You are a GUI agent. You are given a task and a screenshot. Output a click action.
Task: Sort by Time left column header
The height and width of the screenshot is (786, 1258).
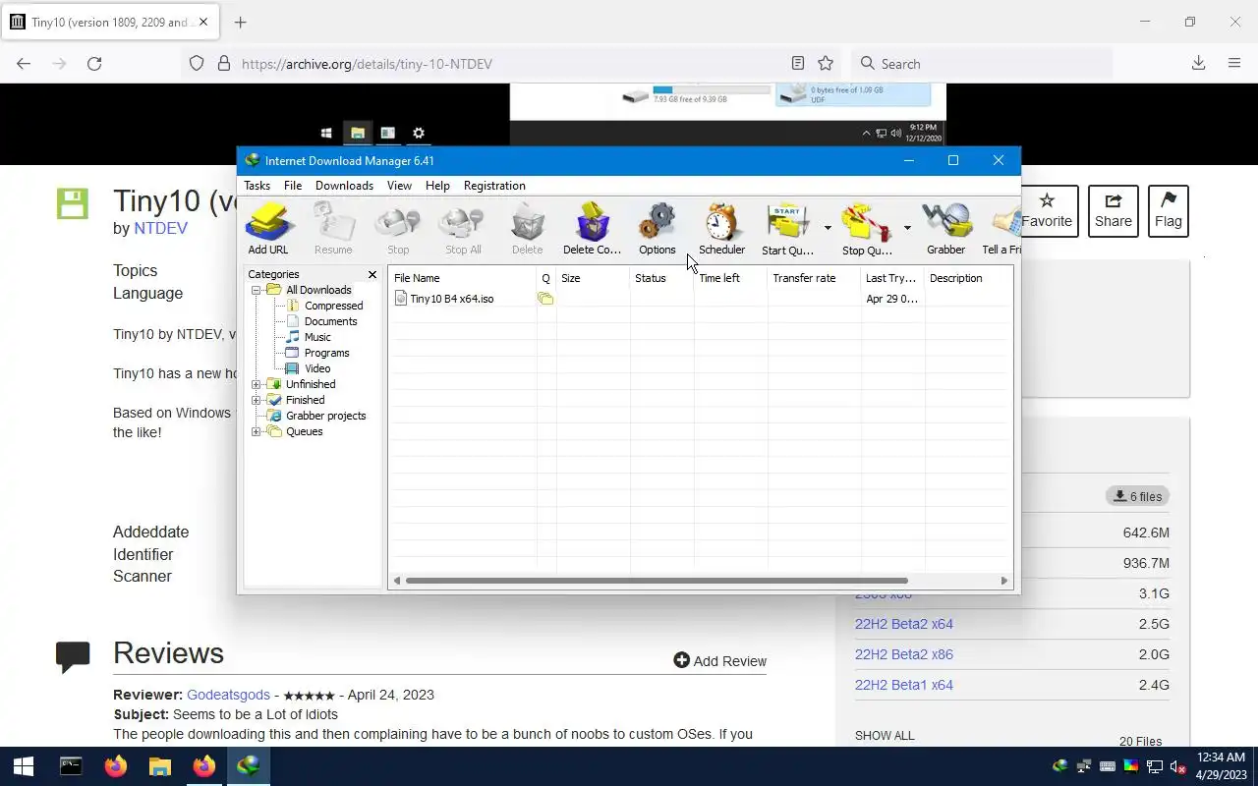coord(730,278)
